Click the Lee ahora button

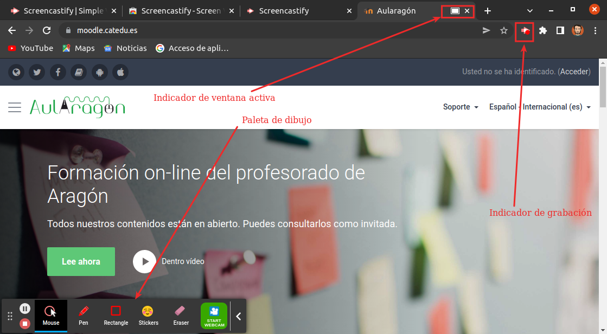(x=81, y=262)
